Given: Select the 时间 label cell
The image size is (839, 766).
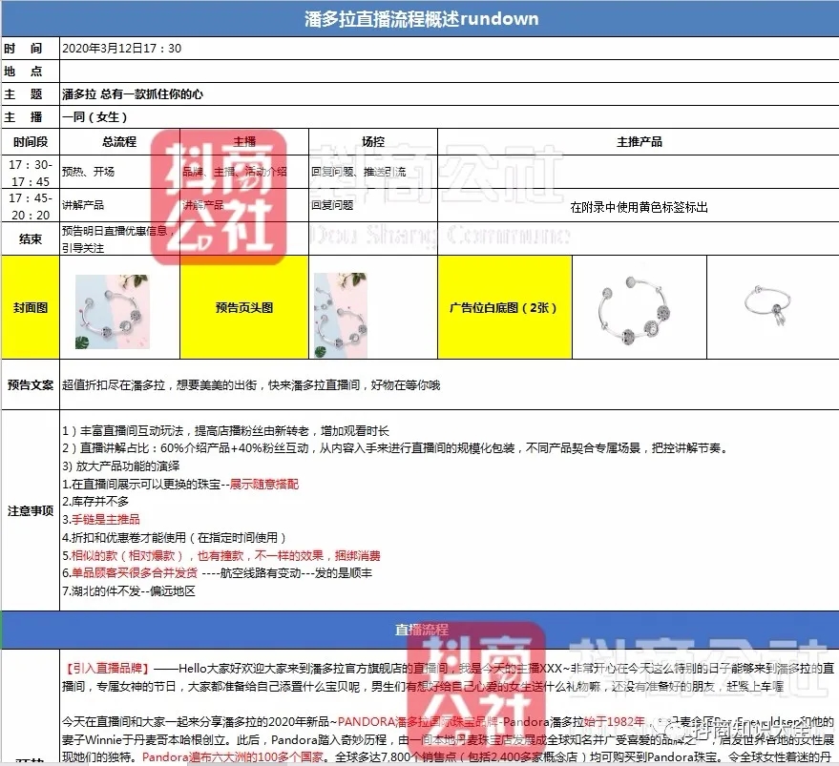Looking at the screenshot, I should point(31,48).
